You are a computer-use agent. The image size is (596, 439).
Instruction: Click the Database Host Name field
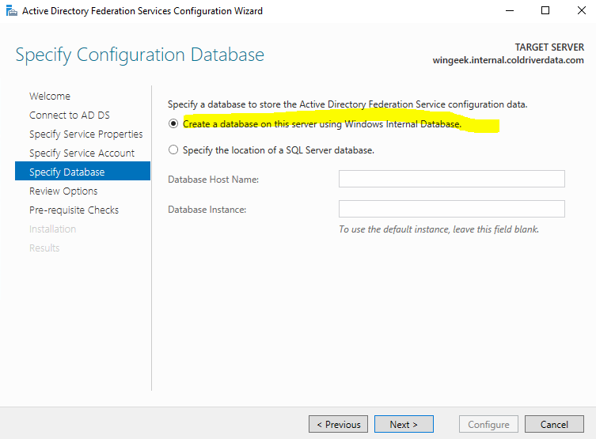point(451,179)
